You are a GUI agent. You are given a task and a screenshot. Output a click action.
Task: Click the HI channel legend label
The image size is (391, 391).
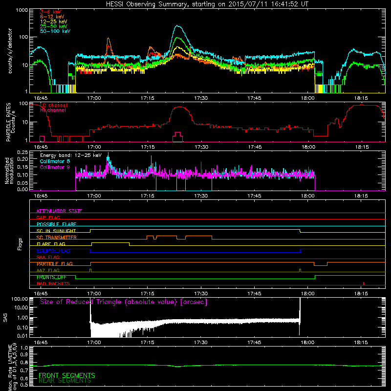pyautogui.click(x=53, y=110)
